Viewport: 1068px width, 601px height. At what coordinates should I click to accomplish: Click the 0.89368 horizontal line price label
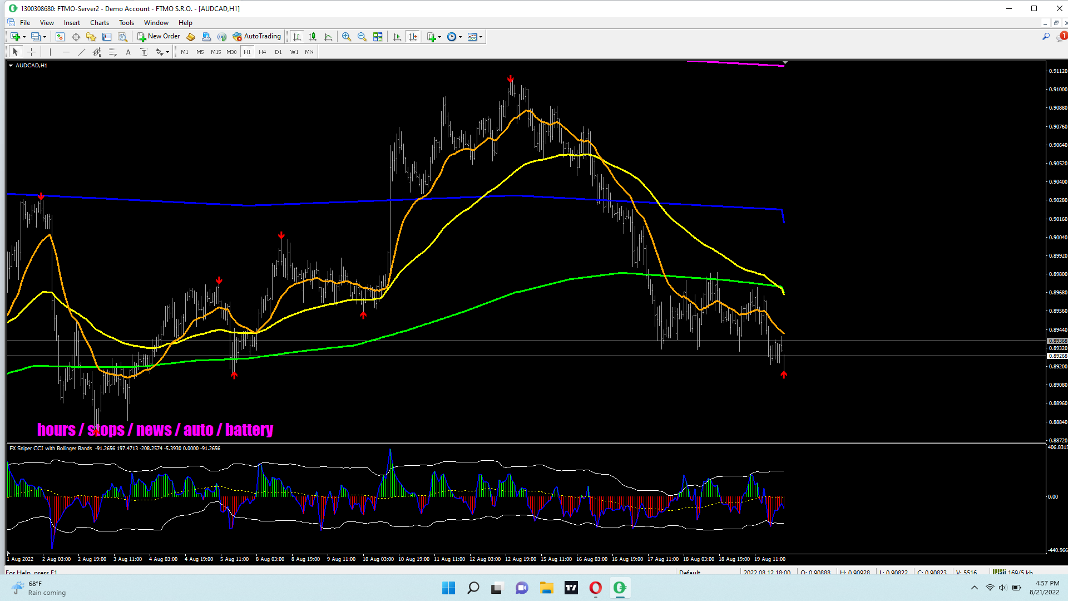1057,341
